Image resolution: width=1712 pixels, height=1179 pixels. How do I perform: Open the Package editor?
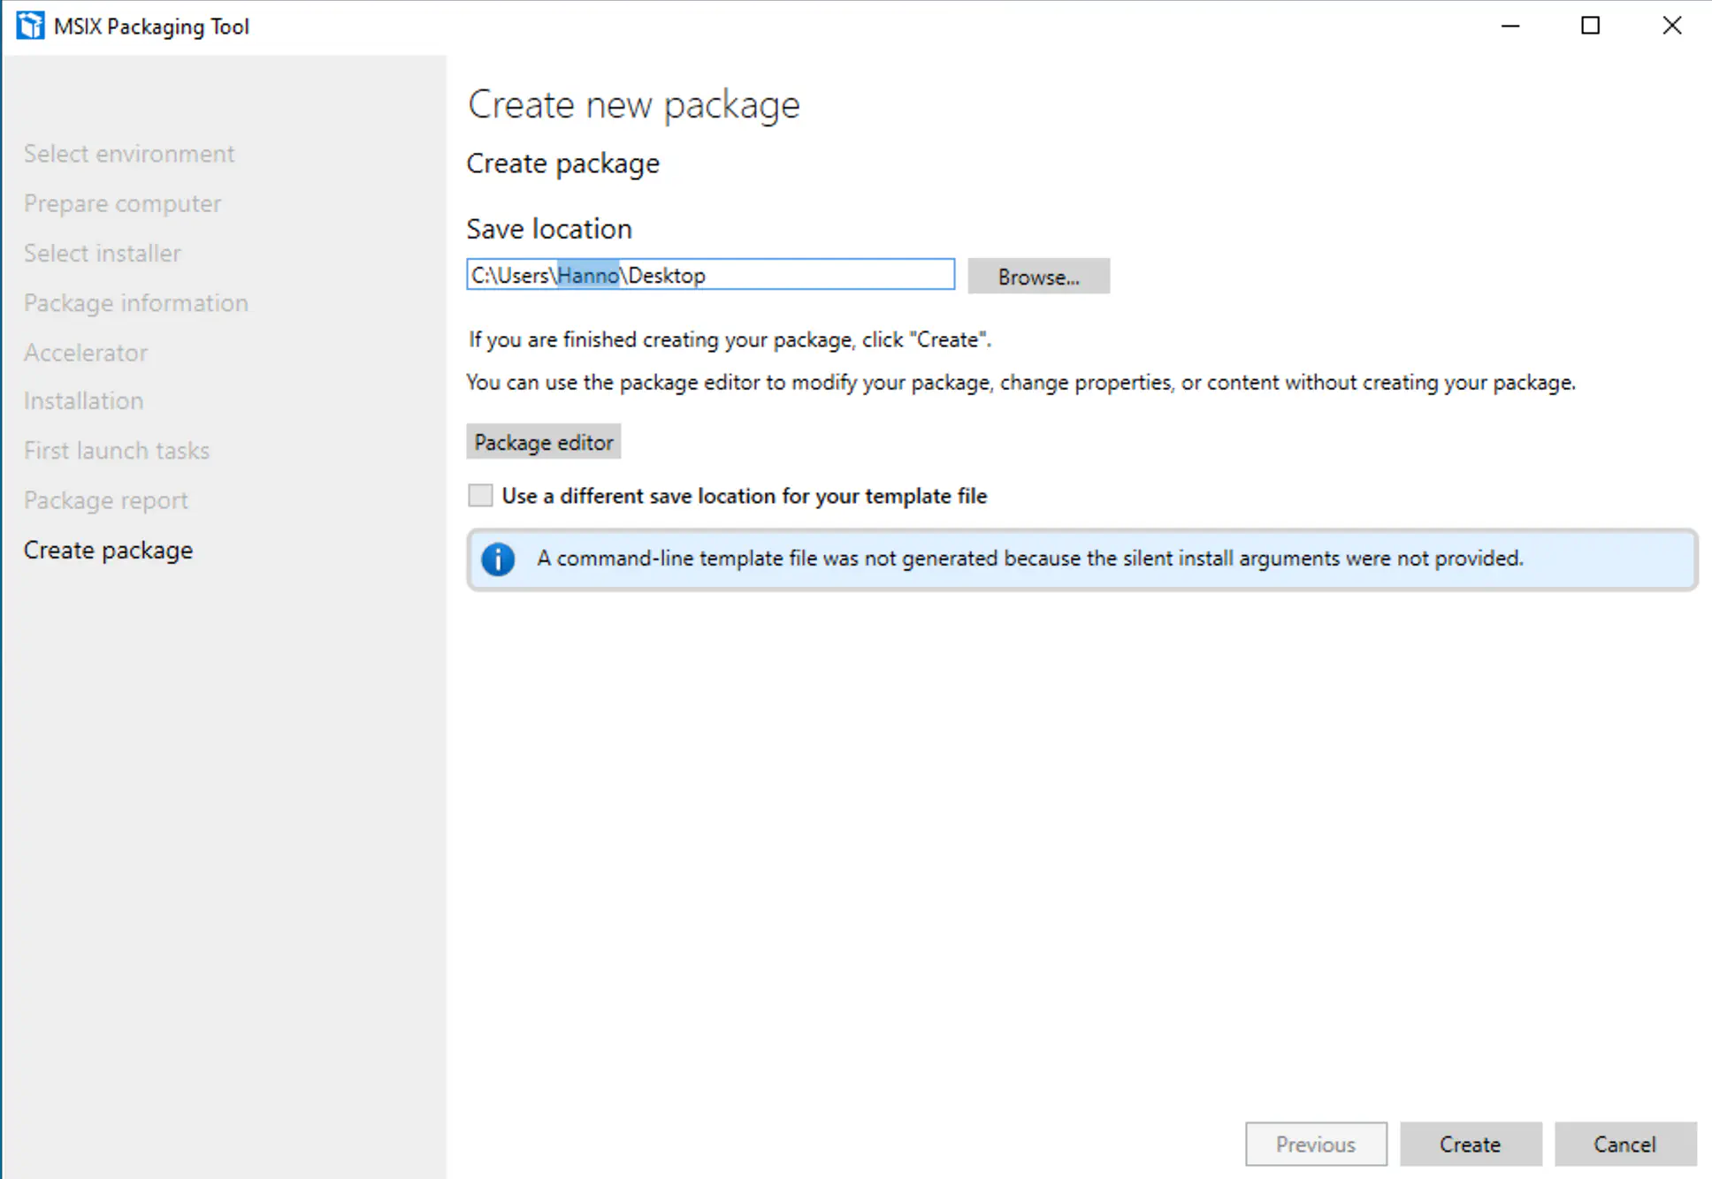543,442
